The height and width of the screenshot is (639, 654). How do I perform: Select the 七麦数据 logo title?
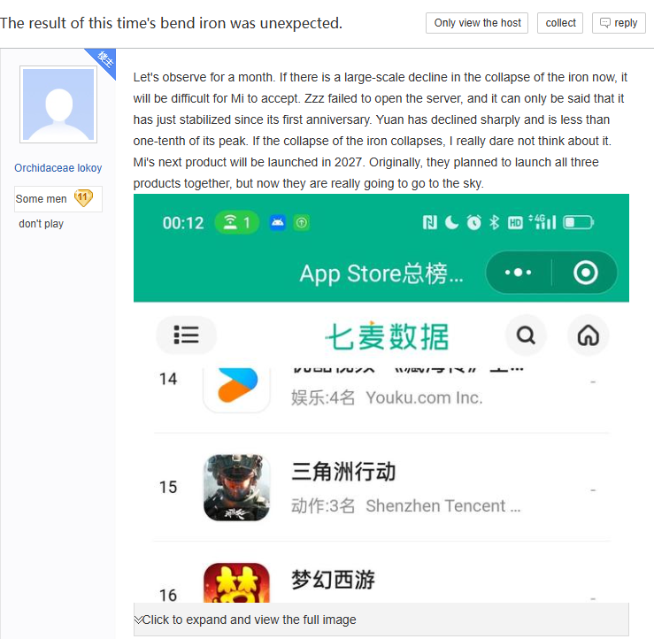[387, 336]
